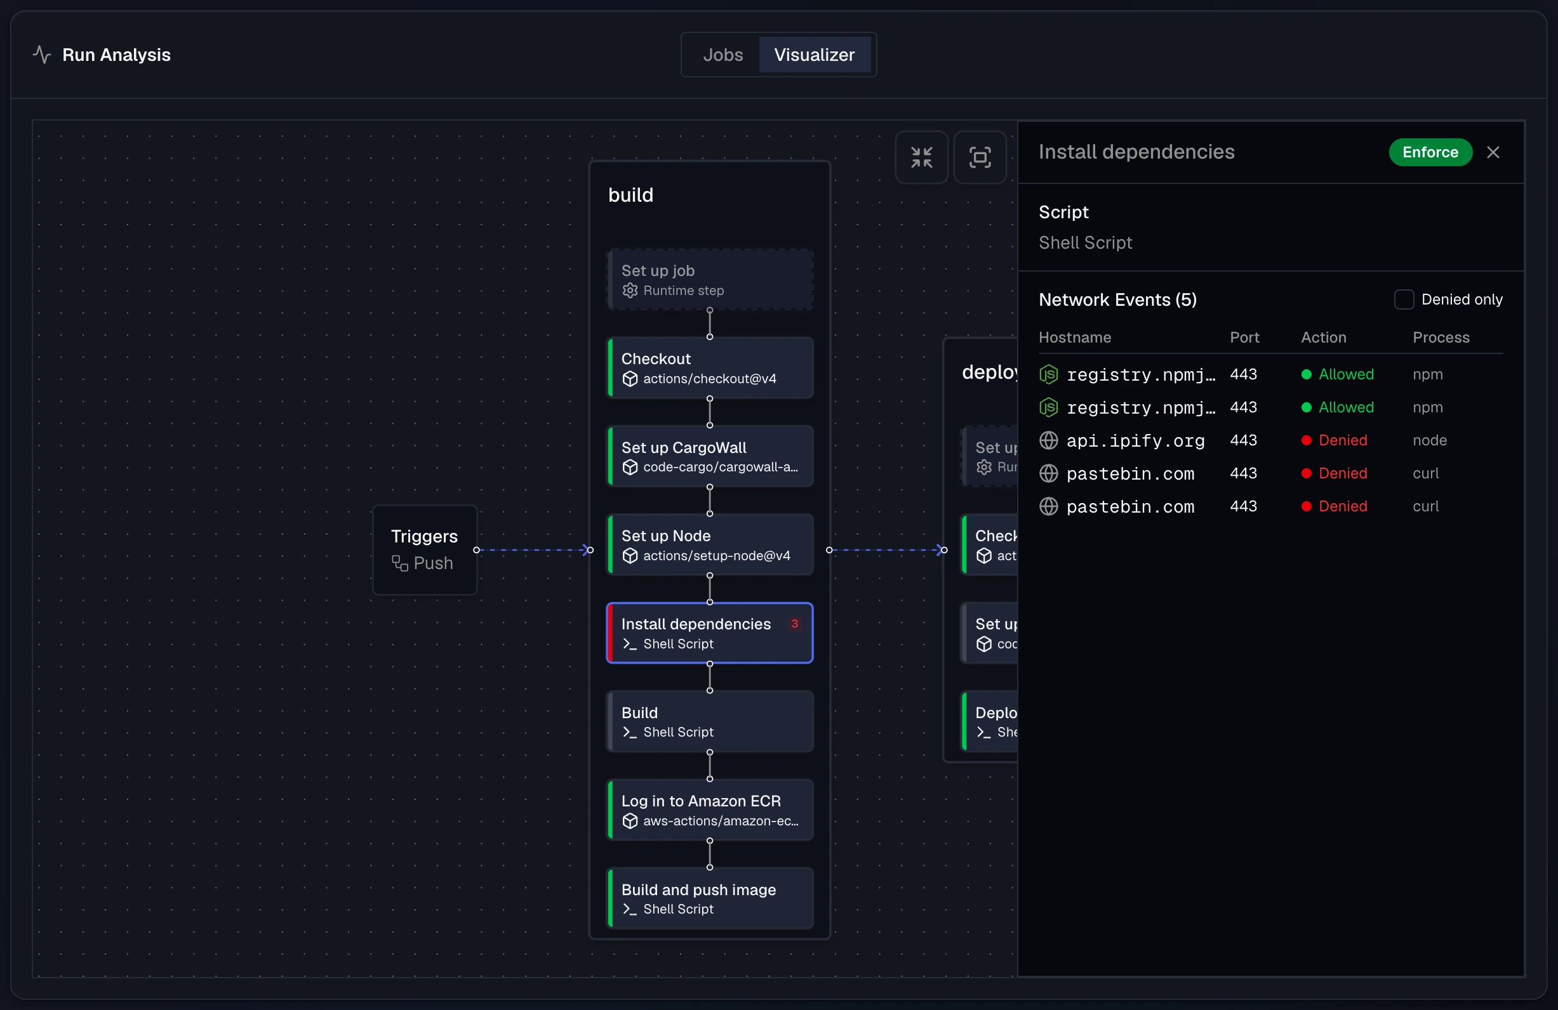Click the globe icon beside api.ipify.org
Screen dimensions: 1558x1010
click(x=1049, y=440)
